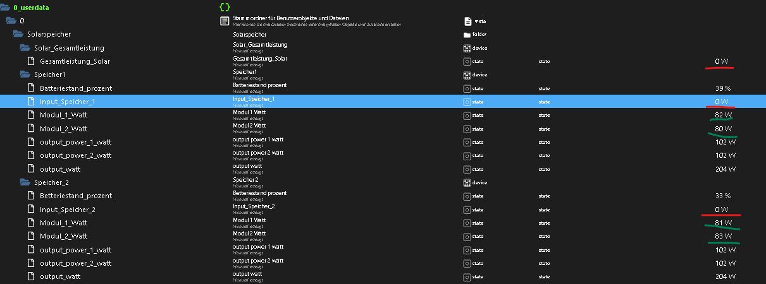Select Modul_2_Watt in the 83 W row
The width and height of the screenshot is (766, 284).
[64, 237]
